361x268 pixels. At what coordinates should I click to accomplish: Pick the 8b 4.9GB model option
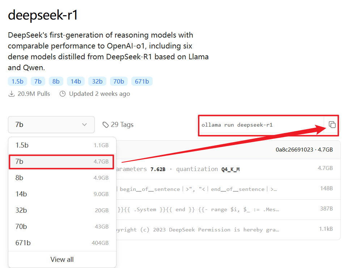[62, 178]
